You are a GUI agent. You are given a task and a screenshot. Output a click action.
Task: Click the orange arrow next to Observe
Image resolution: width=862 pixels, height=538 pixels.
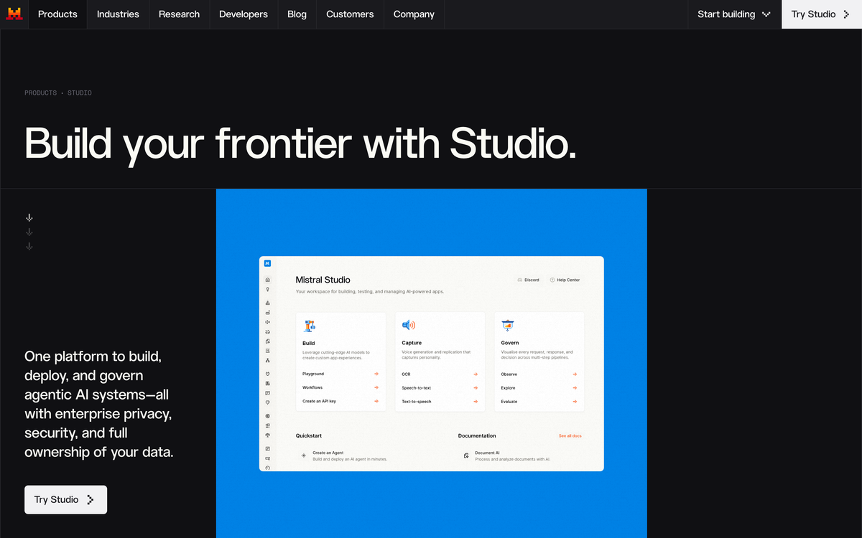[575, 374]
